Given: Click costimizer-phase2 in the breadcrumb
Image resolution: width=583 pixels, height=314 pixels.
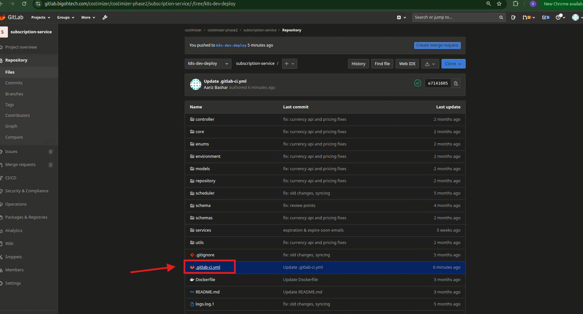Looking at the screenshot, I should pos(222,30).
